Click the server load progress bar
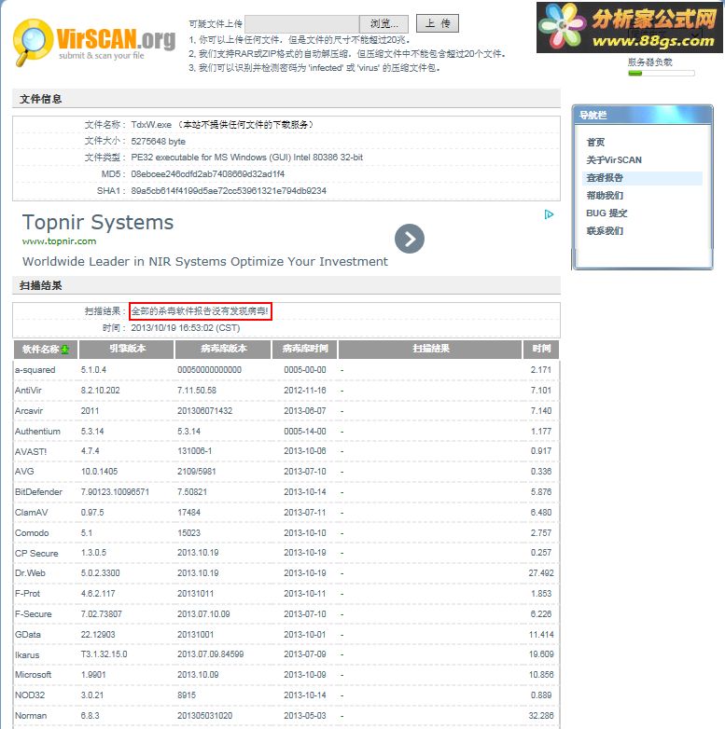This screenshot has width=725, height=729. point(662,73)
